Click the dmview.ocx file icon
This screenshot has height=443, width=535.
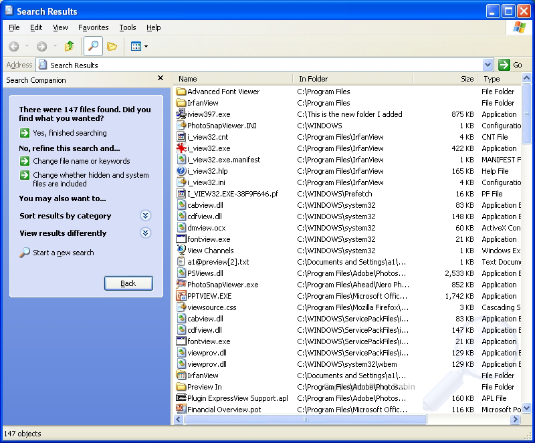pos(181,228)
